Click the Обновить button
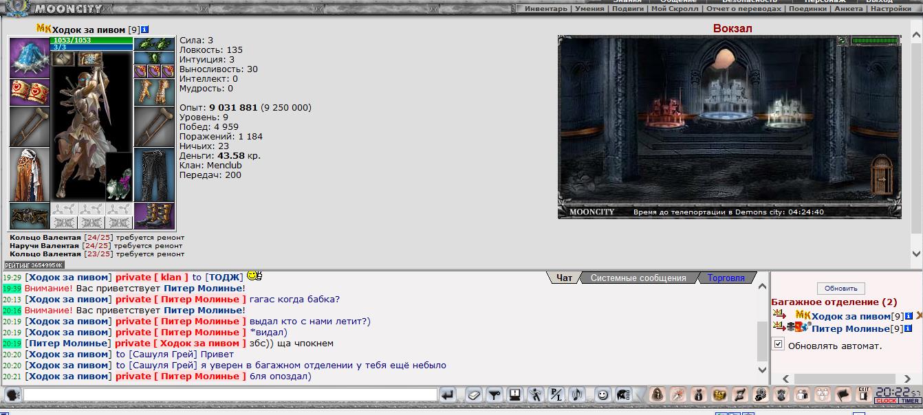The width and height of the screenshot is (923, 415). click(x=841, y=289)
